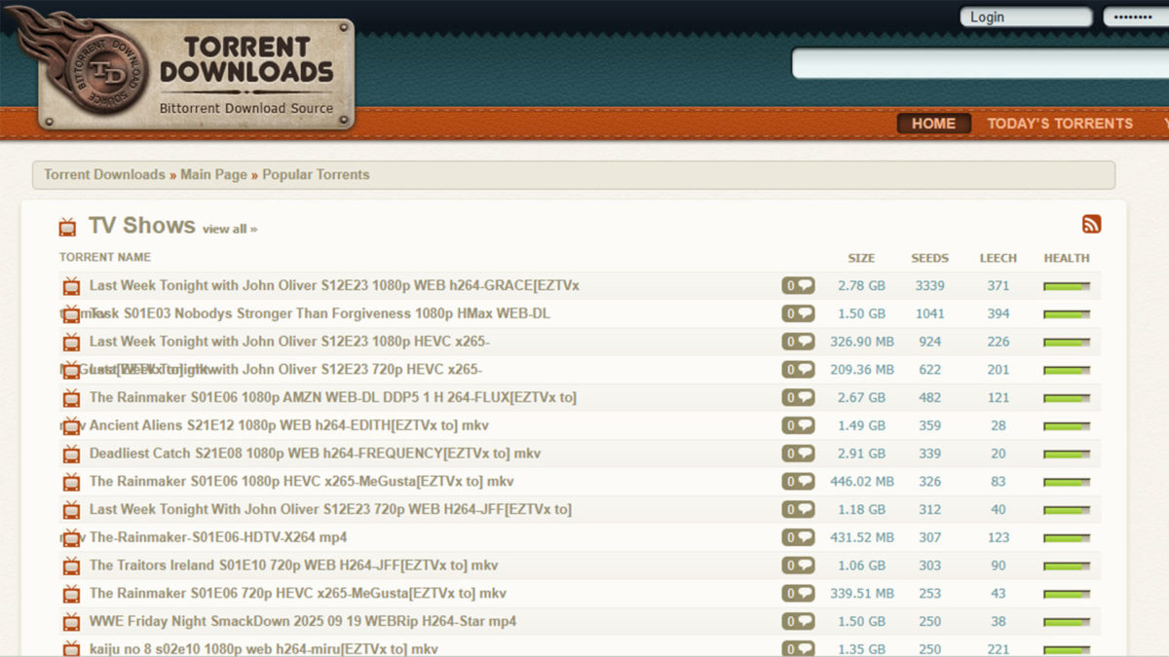Open Deadliest Catch S21E08 torrent link
This screenshot has height=657, width=1169.
pos(315,454)
